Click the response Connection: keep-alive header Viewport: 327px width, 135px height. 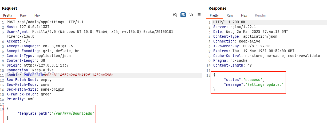pyautogui.click(x=237, y=41)
